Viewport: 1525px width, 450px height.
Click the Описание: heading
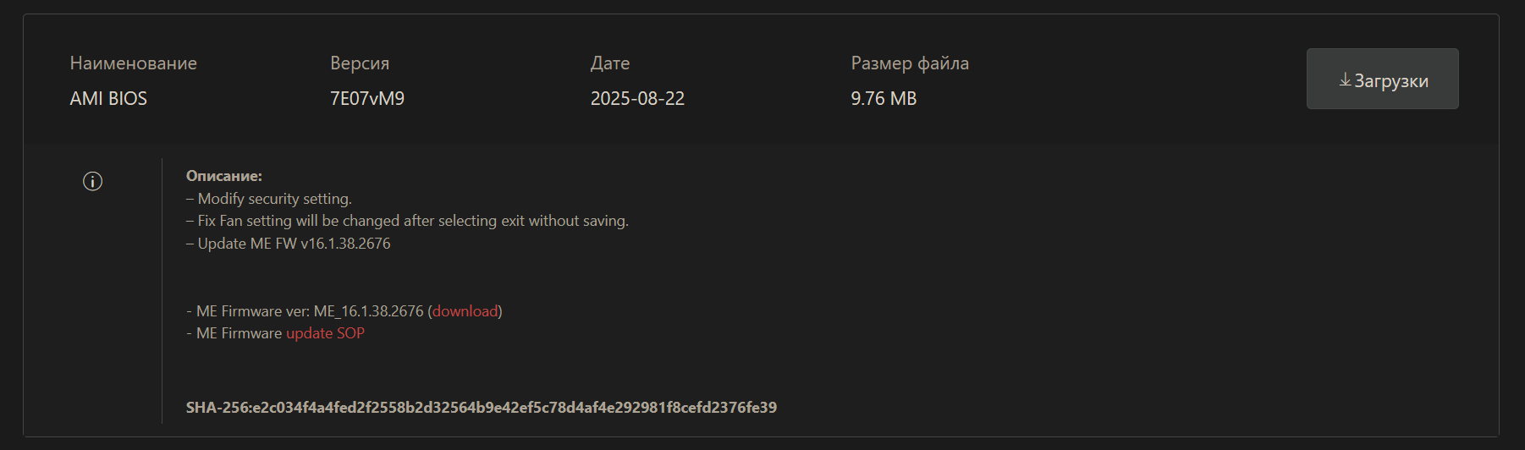click(x=224, y=176)
